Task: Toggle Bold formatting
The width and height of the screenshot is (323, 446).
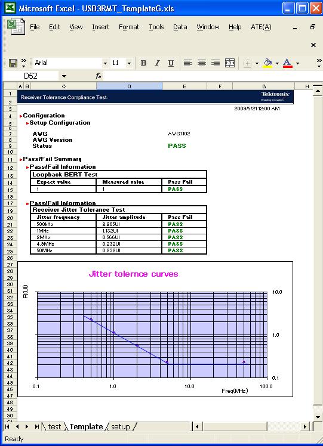Action: pyautogui.click(x=143, y=63)
